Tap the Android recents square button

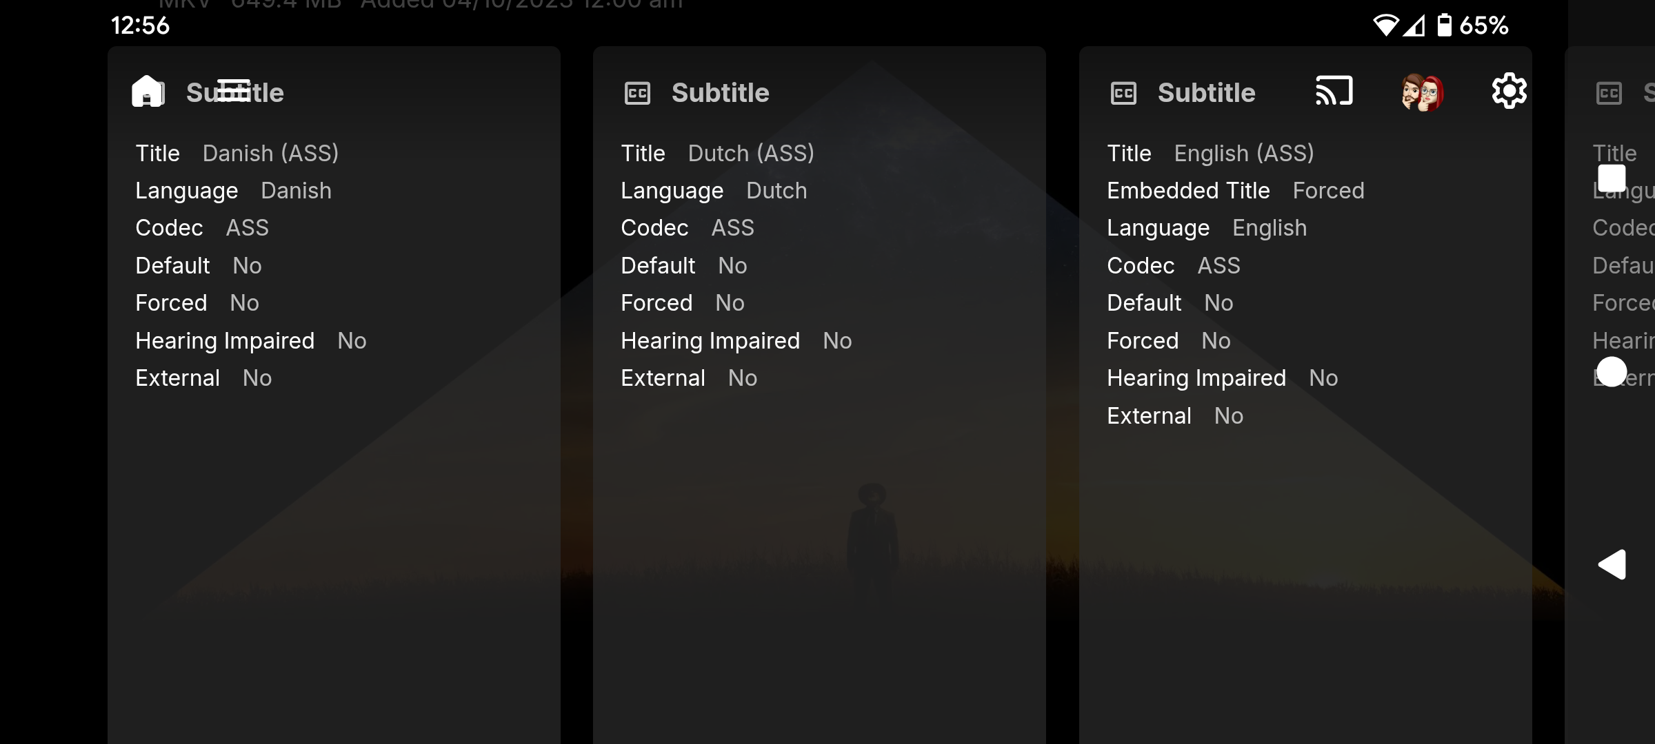click(1612, 178)
